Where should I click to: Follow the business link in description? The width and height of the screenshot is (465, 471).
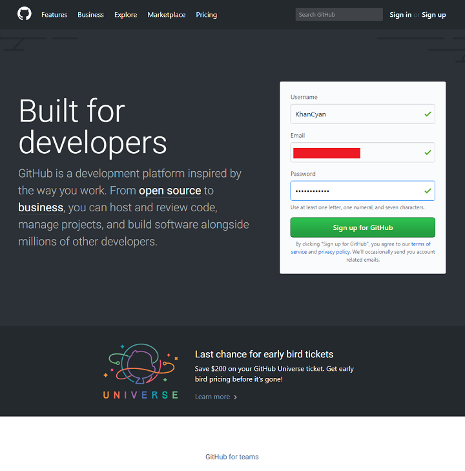click(x=41, y=207)
